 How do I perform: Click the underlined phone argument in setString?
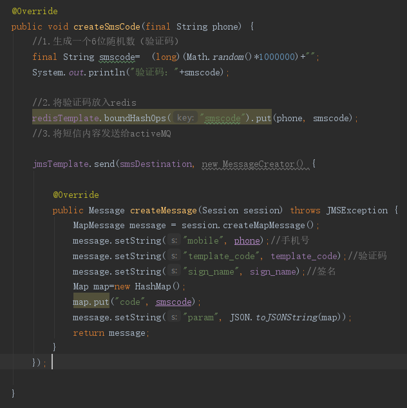(247, 240)
